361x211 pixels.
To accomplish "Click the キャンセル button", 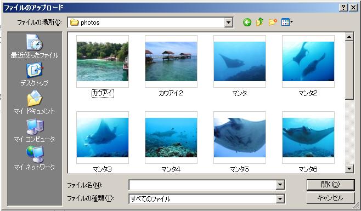I will point(330,198).
